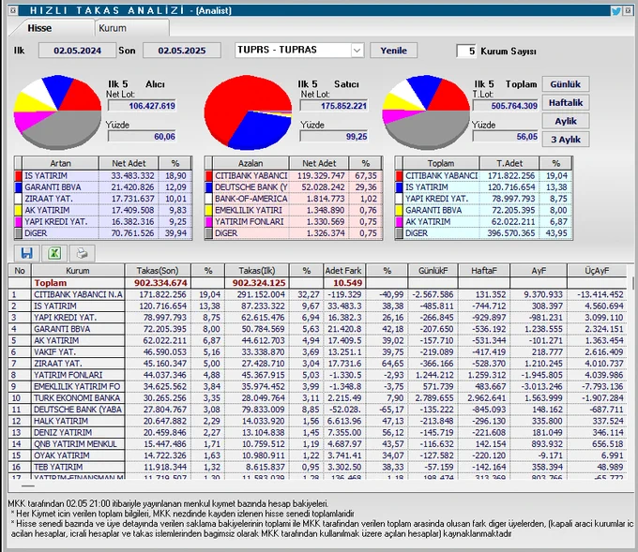638x552 pixels.
Task: Click the printer icon
Action: (83, 253)
